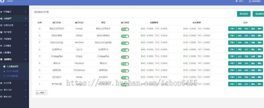Toggle the status switch for Aliwap row
Viewport: 264px width, 108px height.
(125, 78)
